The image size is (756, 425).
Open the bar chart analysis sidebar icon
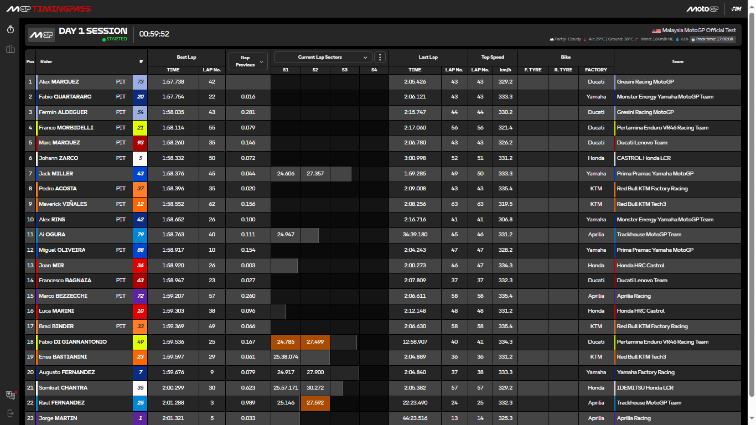click(10, 49)
